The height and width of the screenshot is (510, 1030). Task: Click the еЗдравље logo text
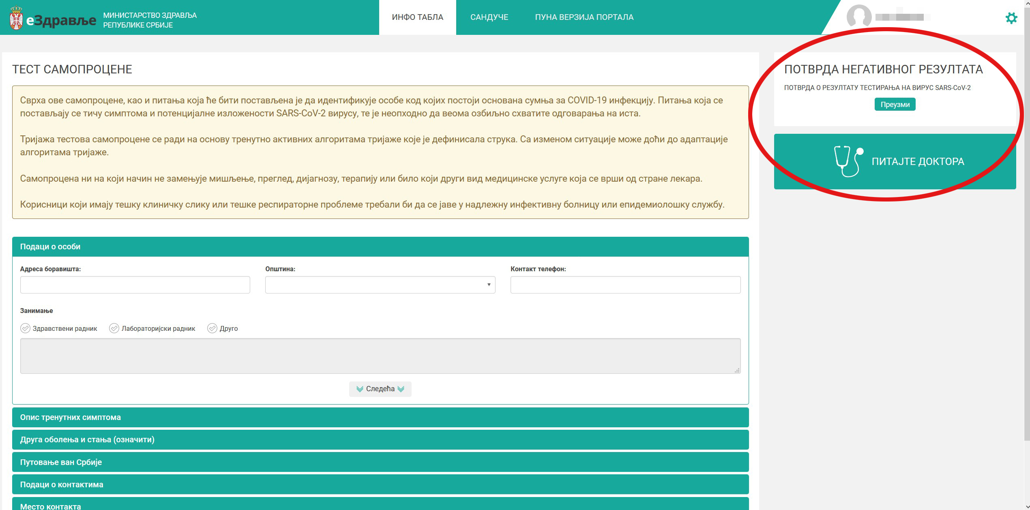61,20
